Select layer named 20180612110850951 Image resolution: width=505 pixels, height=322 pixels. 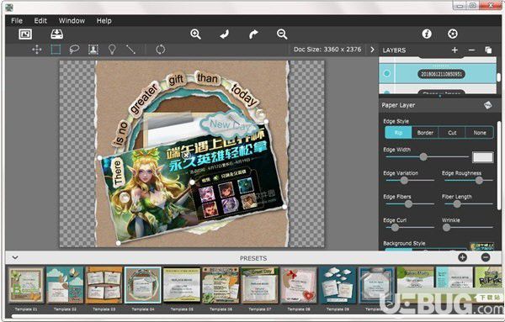pos(440,74)
